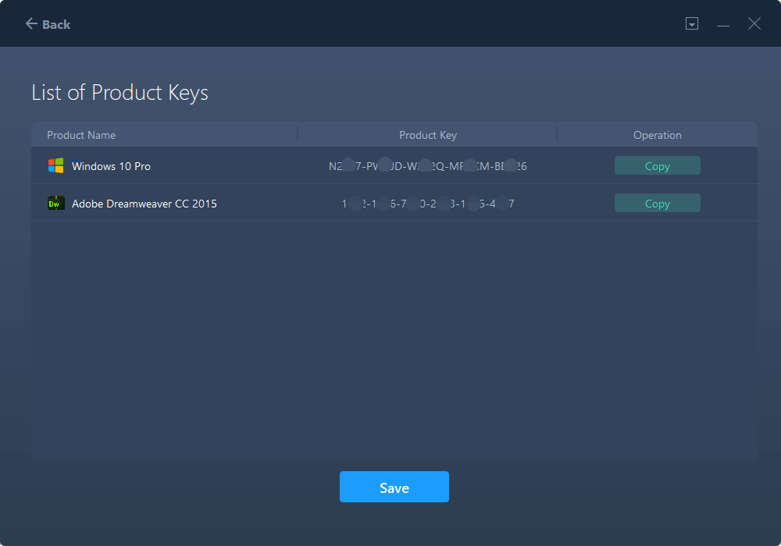Close the product key window
This screenshot has width=781, height=546.
point(754,24)
